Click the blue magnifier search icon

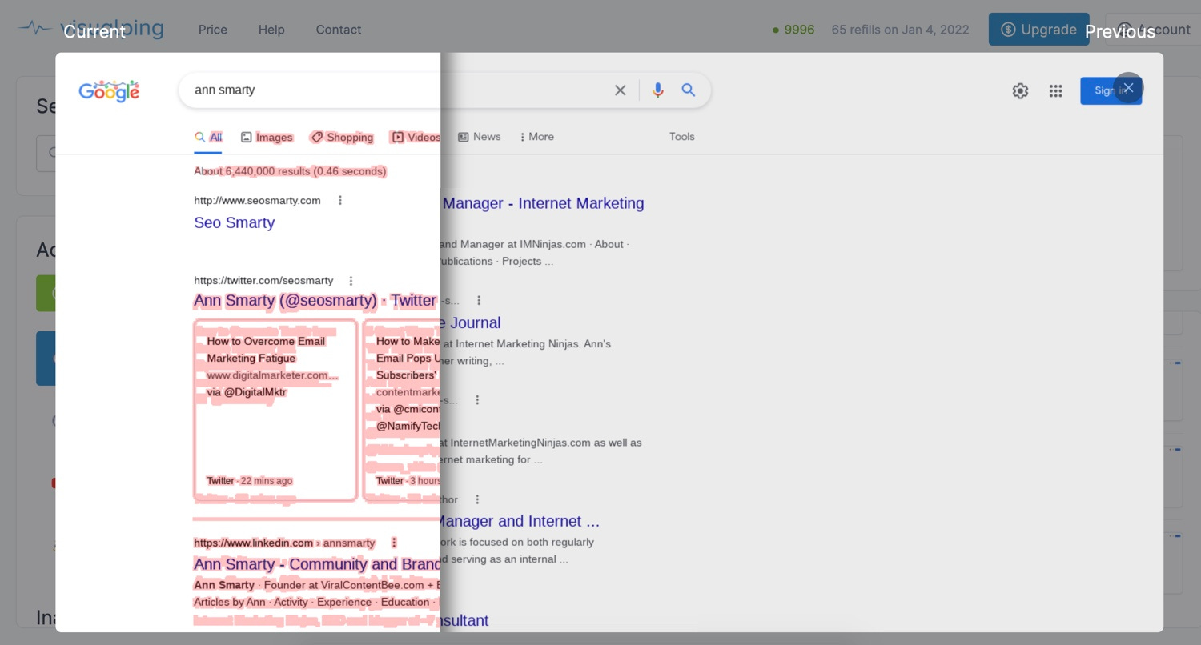(689, 90)
